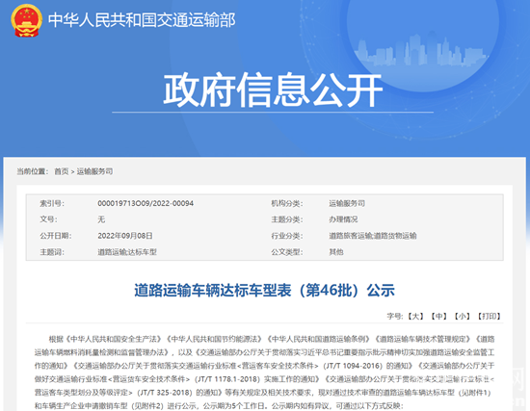Click the paragraph text beginning 根据《中华人民共和国安全生产法》
This screenshot has height=411, width=530.
pos(264,372)
